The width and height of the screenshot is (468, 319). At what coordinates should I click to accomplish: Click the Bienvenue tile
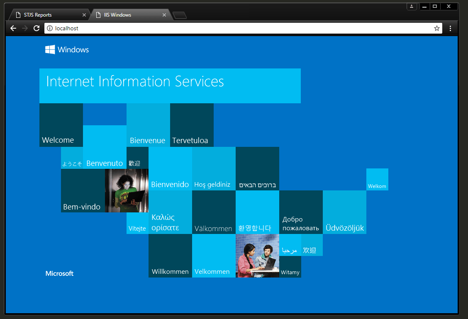[x=149, y=125]
